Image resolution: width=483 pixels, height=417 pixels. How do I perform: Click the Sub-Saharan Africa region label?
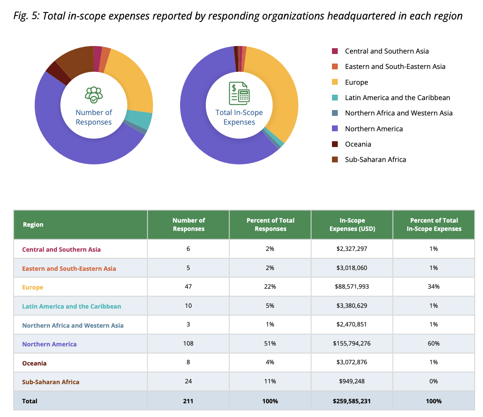51,381
